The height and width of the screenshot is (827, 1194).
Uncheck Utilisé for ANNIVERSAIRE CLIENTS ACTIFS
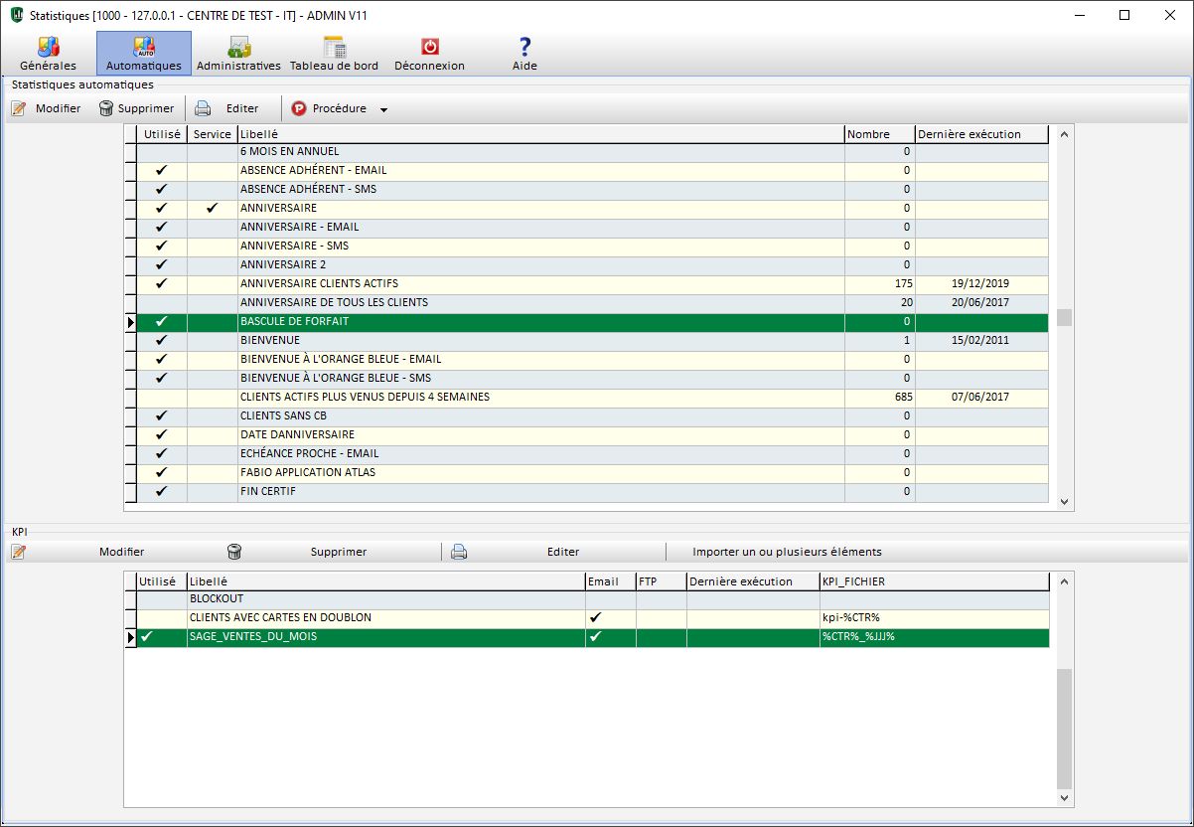click(x=162, y=284)
